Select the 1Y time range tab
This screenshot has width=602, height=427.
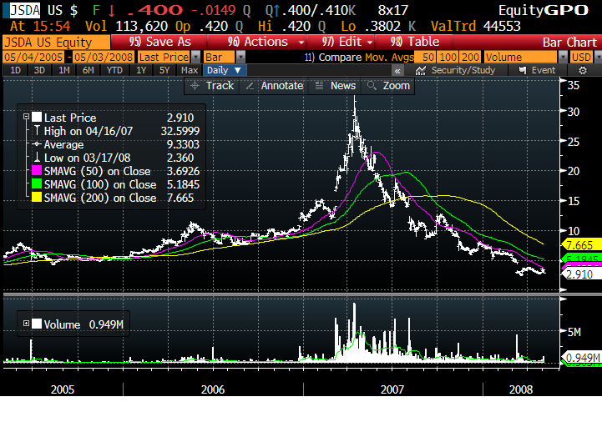pos(141,71)
